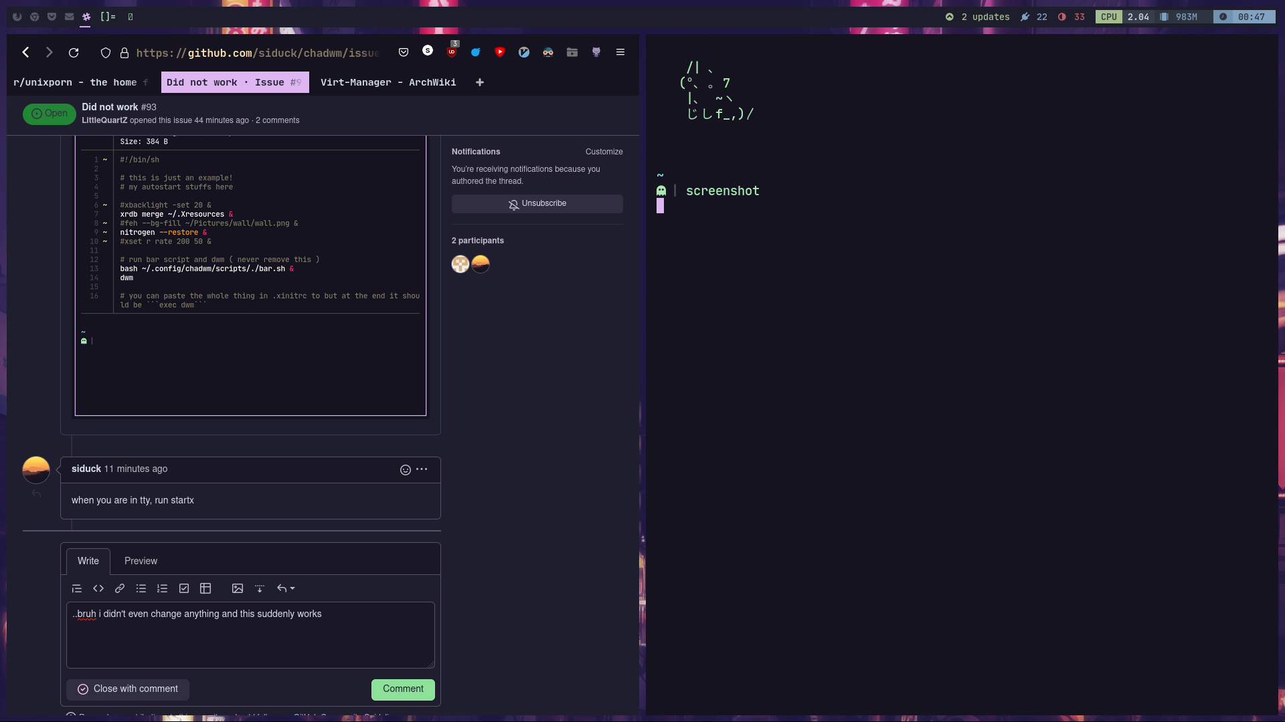
Task: Insert a code snippet into the comment
Action: tap(98, 588)
